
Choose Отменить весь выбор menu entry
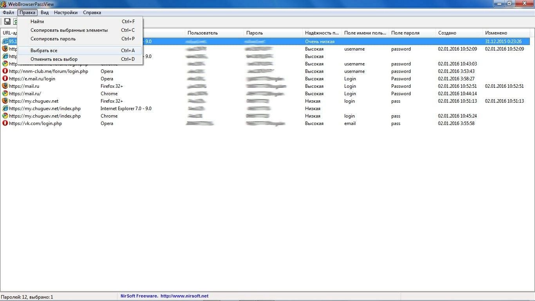pos(80,59)
